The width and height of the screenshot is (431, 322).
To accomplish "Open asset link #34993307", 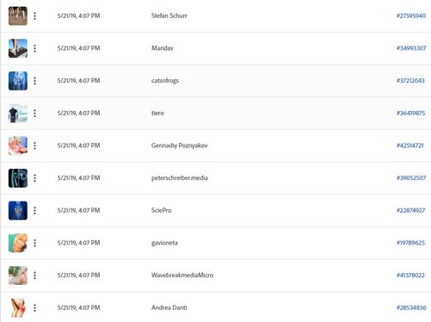I will [x=411, y=48].
